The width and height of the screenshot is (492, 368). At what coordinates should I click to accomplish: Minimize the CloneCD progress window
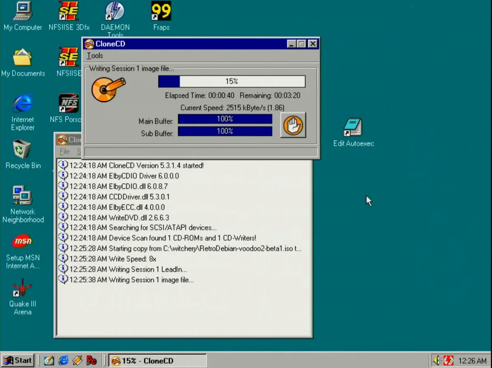point(291,44)
